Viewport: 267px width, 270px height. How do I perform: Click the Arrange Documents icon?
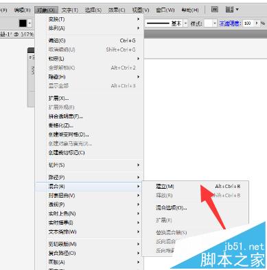click(x=229, y=10)
